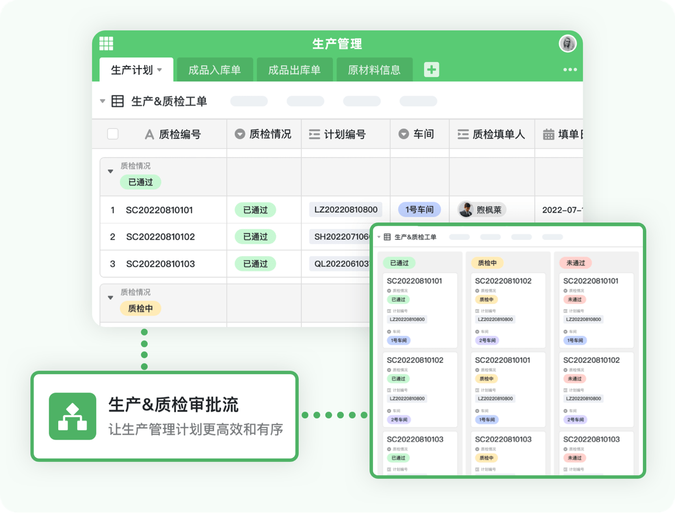Open the app grid menu icon
This screenshot has width=675, height=513.
point(106,43)
